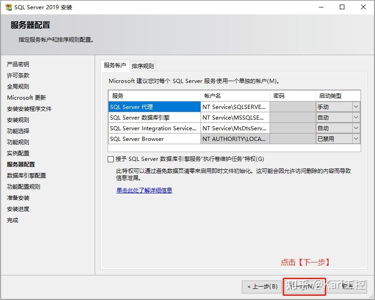Select 准备安装 step in sidebar
Screen dimensions: 375x300
tap(18, 198)
